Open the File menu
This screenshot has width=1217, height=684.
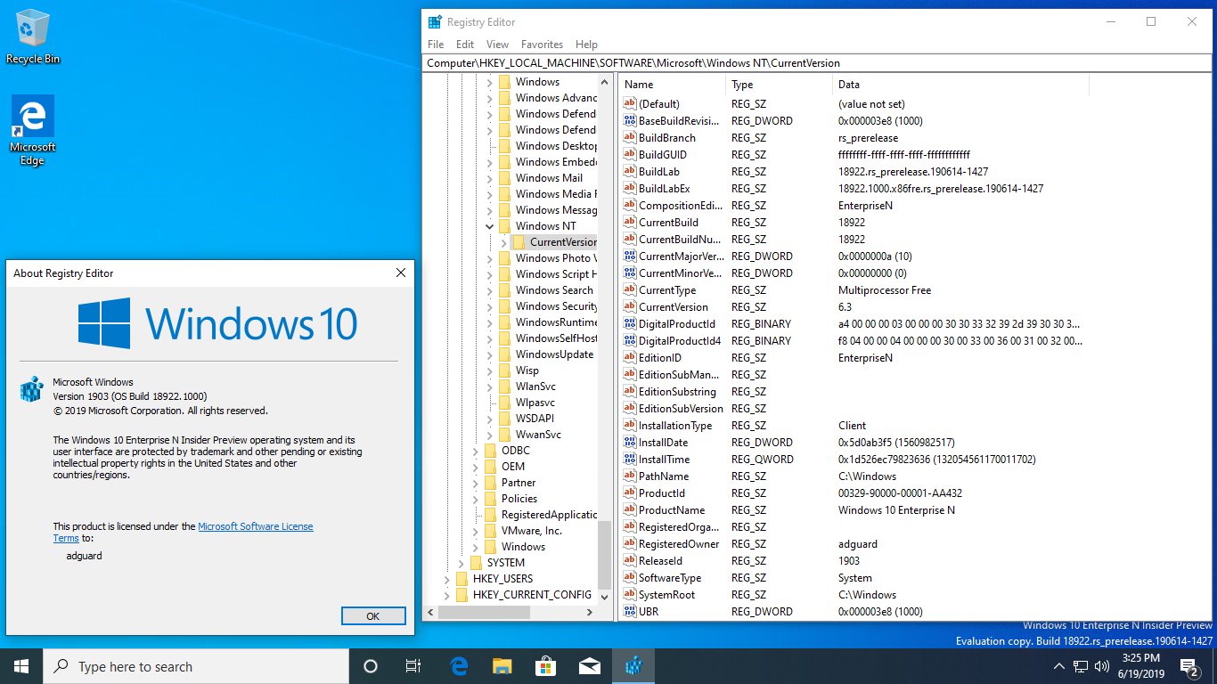436,44
